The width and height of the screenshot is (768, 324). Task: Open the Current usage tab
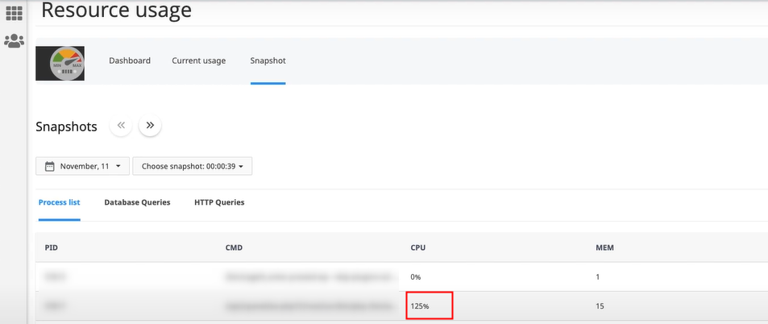tap(198, 60)
